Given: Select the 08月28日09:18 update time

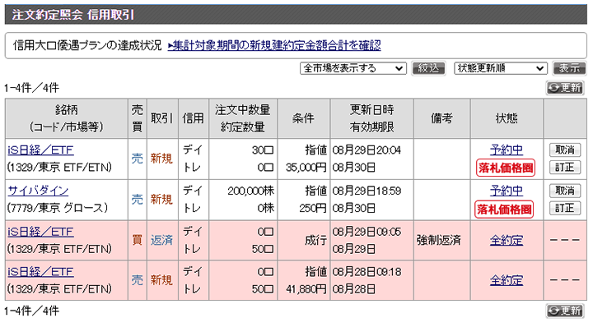Looking at the screenshot, I should (x=366, y=272).
